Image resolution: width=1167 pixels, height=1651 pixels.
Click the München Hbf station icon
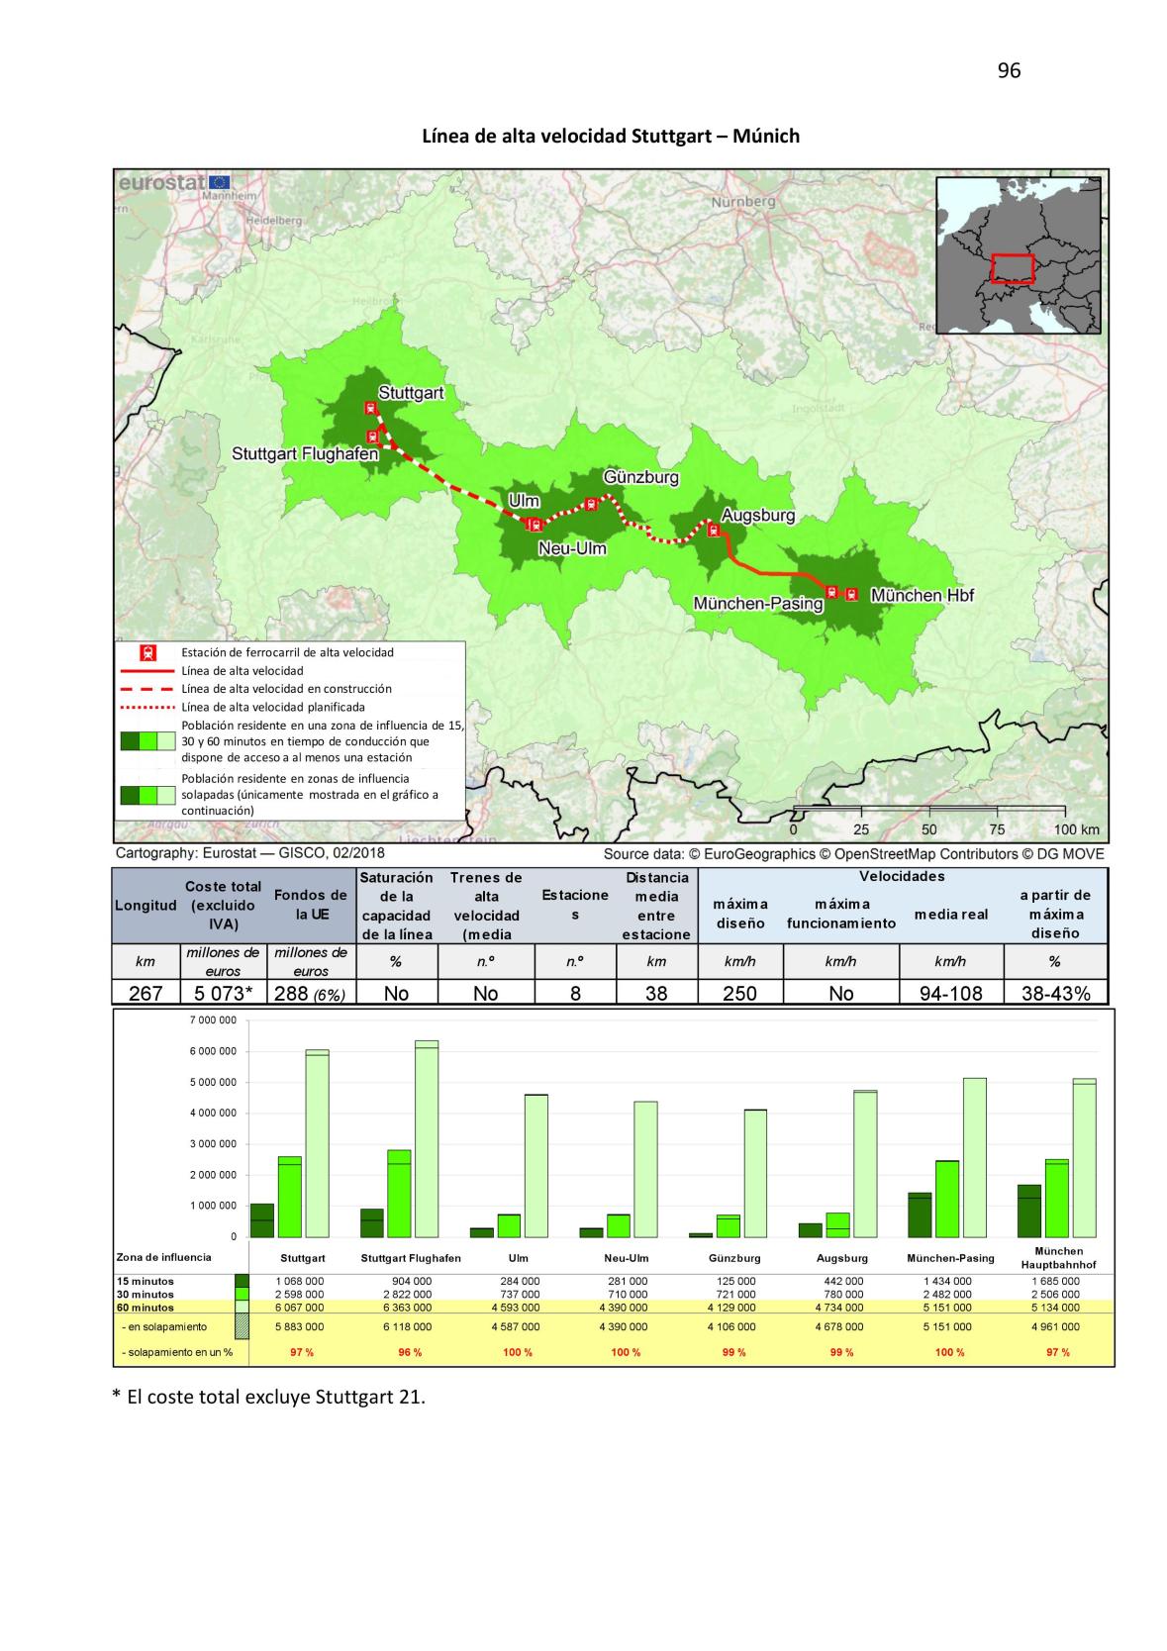[x=852, y=594]
